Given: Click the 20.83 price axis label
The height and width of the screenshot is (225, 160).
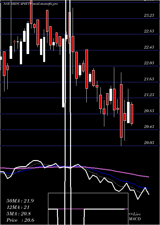Looking at the screenshot, I should pos(149,111).
